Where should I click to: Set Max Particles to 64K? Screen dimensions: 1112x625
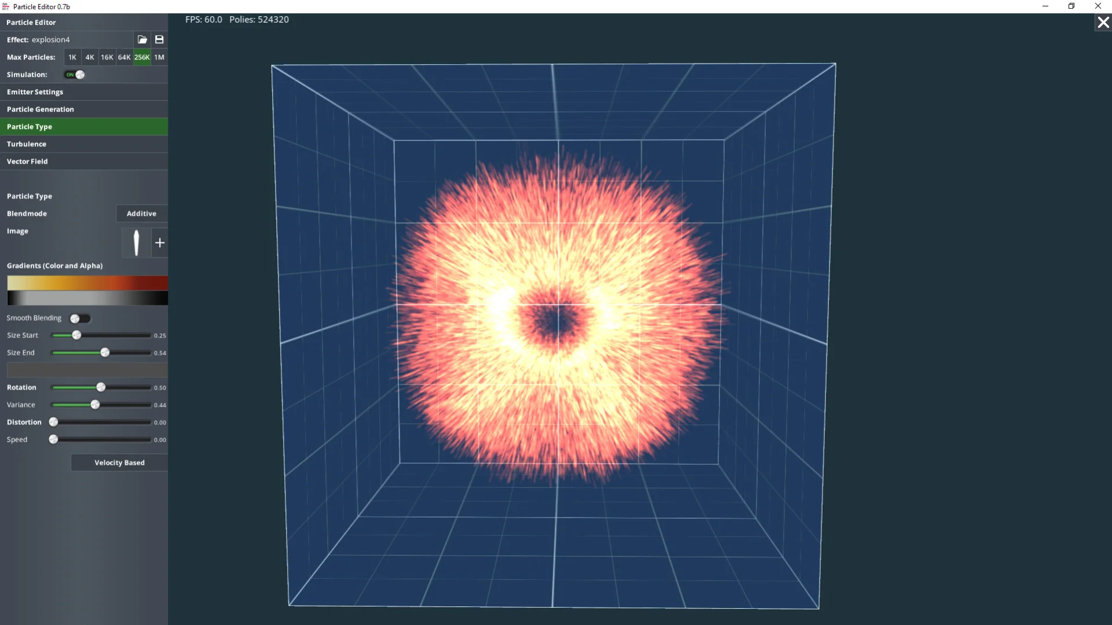tap(124, 57)
